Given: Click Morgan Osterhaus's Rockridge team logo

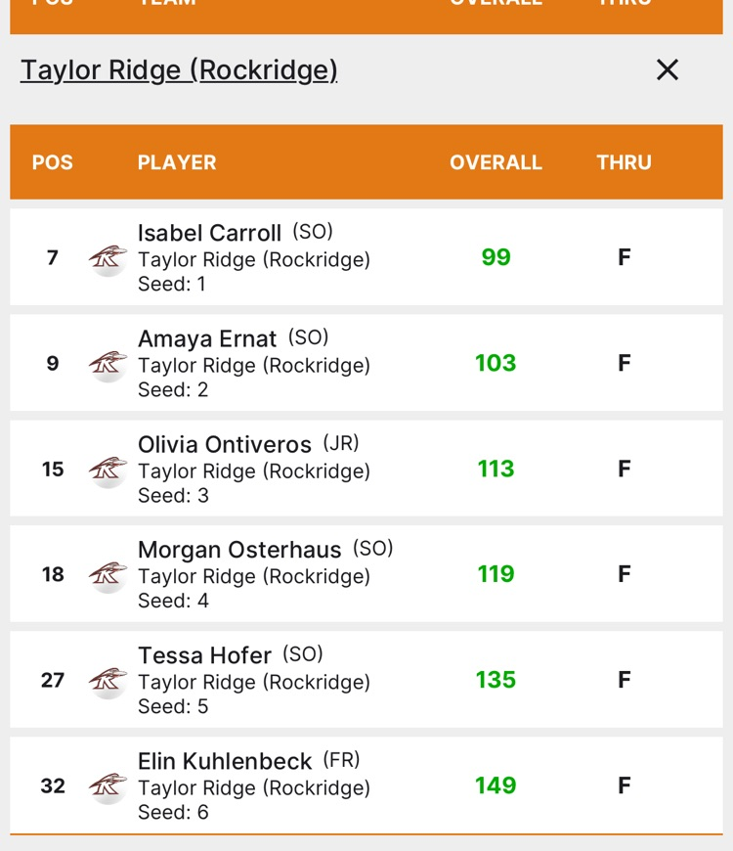Looking at the screenshot, I should [x=108, y=575].
